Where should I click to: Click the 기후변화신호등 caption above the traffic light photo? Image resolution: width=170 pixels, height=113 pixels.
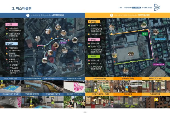coord(156,94)
